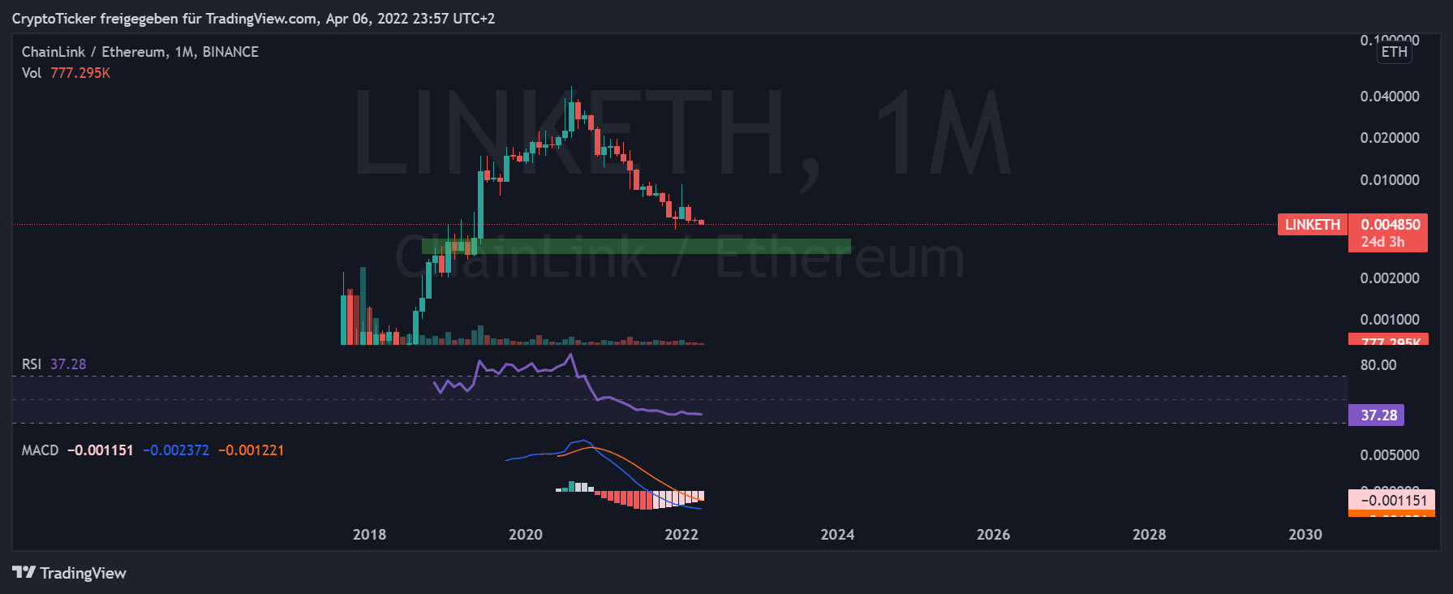
Task: Open the ETH currency label on price axis
Action: coord(1394,52)
